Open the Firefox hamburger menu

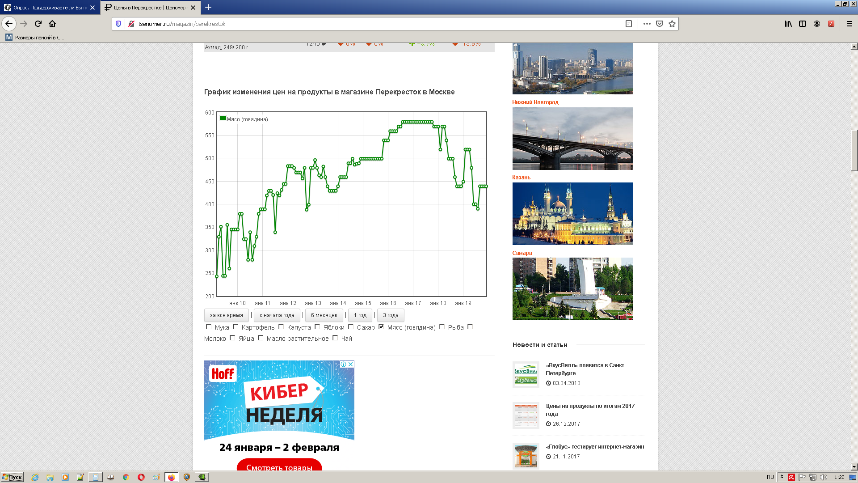(x=850, y=24)
